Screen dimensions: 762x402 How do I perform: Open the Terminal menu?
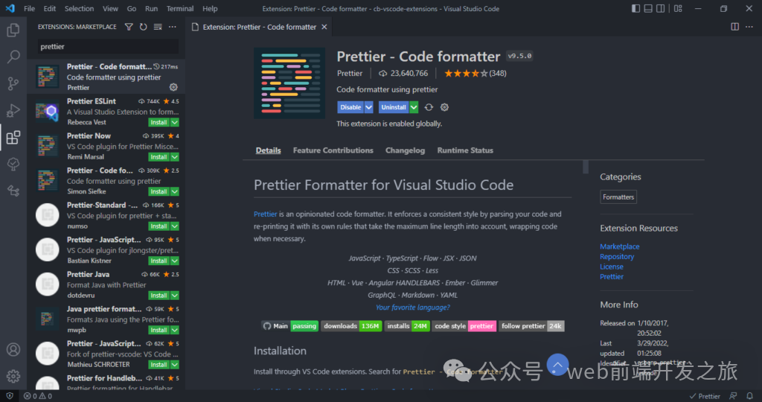pyautogui.click(x=180, y=9)
